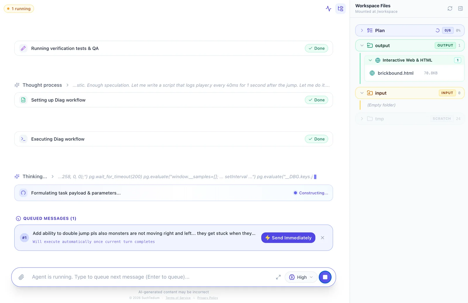Open the Executing Diag workflow step
The height and width of the screenshot is (303, 468).
point(173,139)
